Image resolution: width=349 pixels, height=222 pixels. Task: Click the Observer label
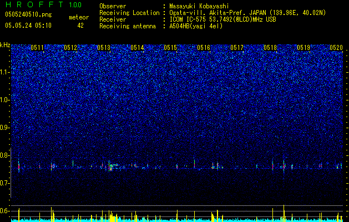coord(113,6)
